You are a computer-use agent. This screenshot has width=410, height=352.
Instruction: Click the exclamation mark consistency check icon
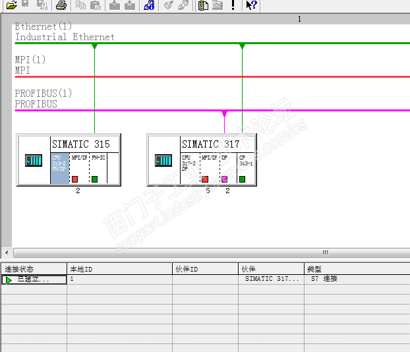233,5
